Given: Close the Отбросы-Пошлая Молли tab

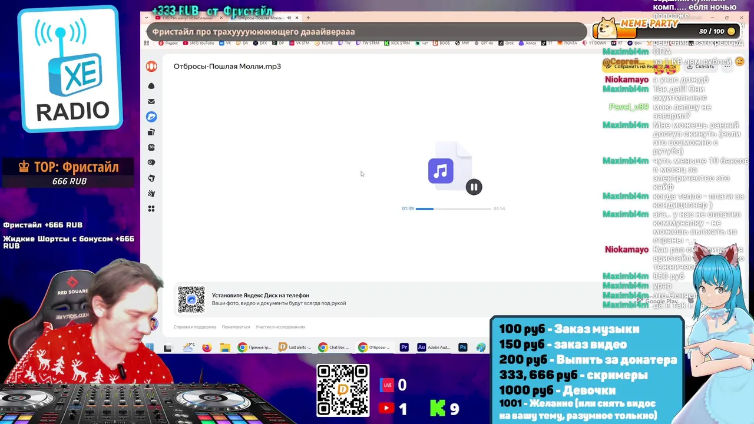Looking at the screenshot, I should 298,18.
